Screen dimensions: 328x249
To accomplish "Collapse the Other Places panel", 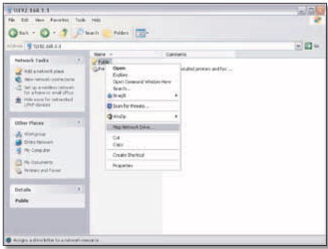I will click(x=79, y=123).
